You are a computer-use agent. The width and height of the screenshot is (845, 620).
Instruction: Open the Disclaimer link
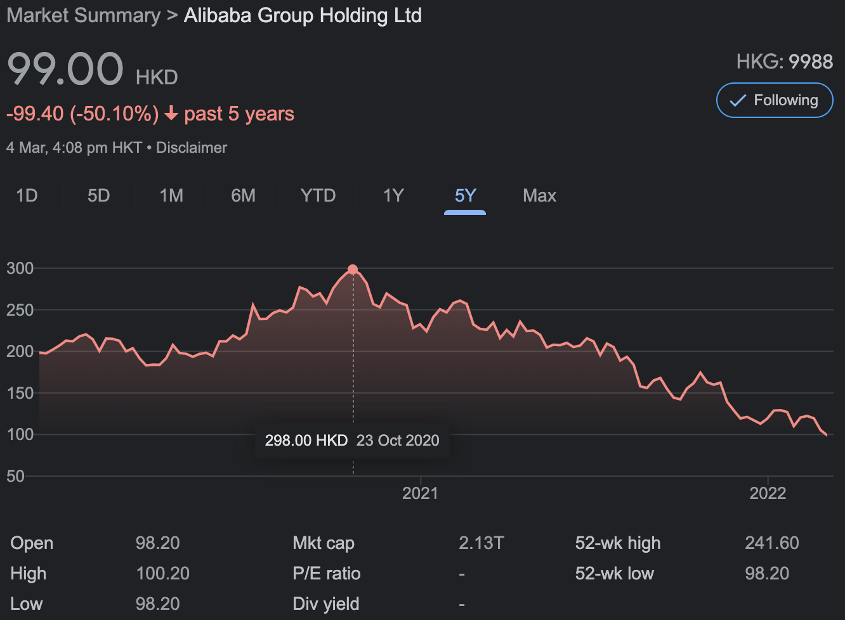pyautogui.click(x=191, y=148)
